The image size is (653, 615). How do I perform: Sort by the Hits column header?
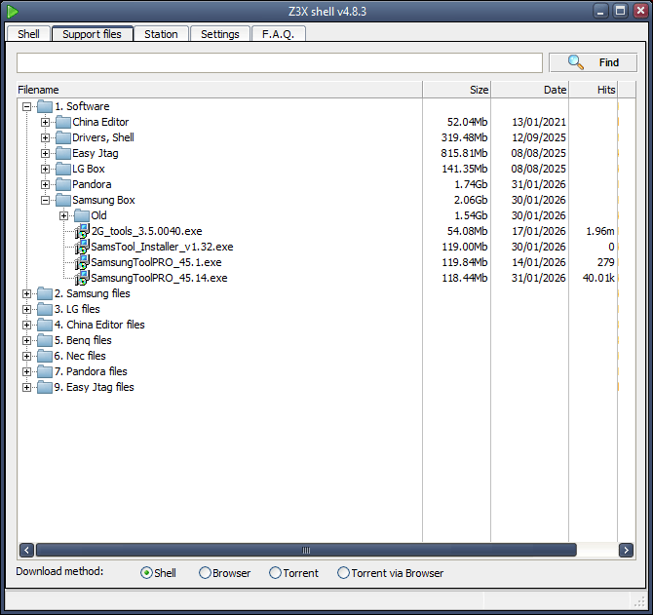click(594, 90)
